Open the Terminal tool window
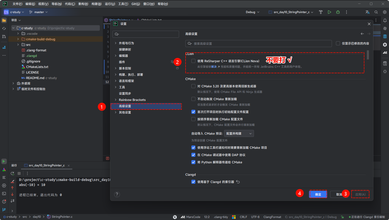389x220 pixels. tap(4, 194)
